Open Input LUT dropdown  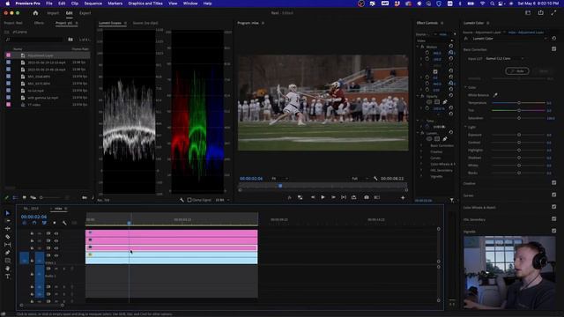(x=504, y=59)
